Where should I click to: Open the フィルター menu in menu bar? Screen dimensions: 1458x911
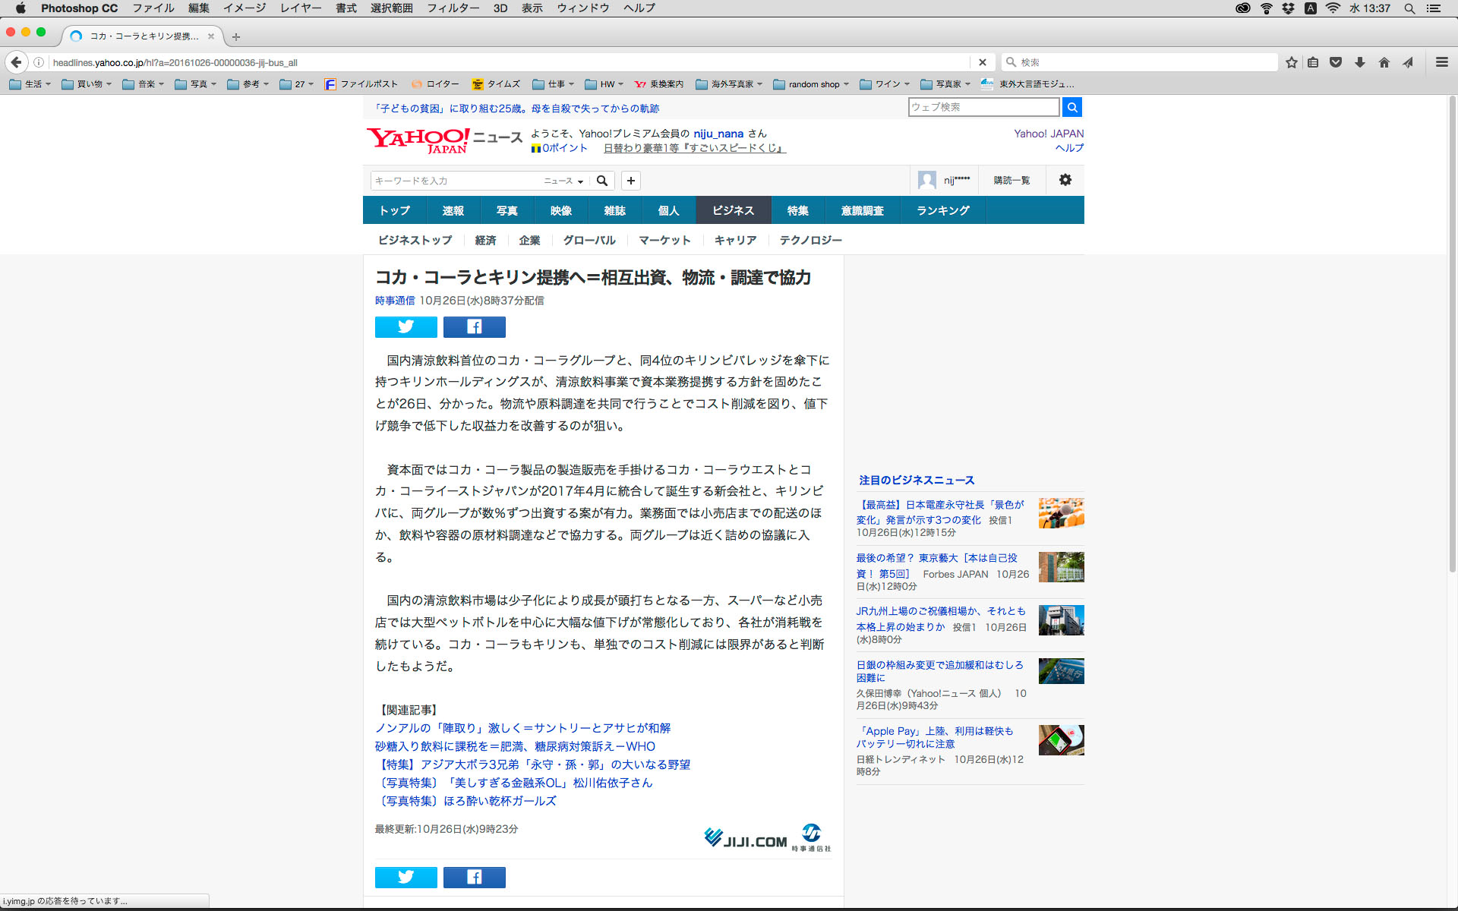coord(453,8)
